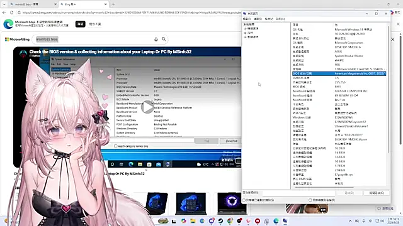
Task: Open File Explorer from the taskbar
Action: click(x=193, y=221)
